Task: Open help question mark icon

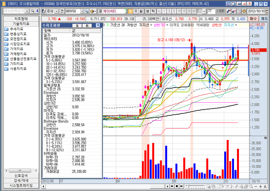Action: pyautogui.click(x=249, y=3)
